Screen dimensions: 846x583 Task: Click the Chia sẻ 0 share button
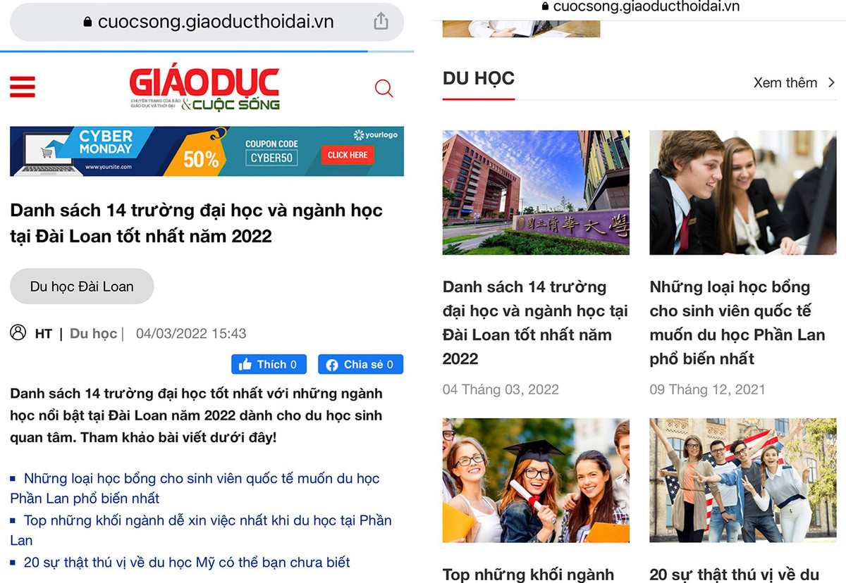pyautogui.click(x=360, y=364)
